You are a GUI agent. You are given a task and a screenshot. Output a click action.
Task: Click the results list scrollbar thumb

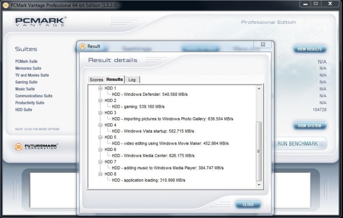click(259, 151)
